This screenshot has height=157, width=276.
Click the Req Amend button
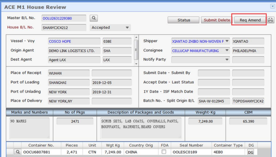[x=250, y=20]
